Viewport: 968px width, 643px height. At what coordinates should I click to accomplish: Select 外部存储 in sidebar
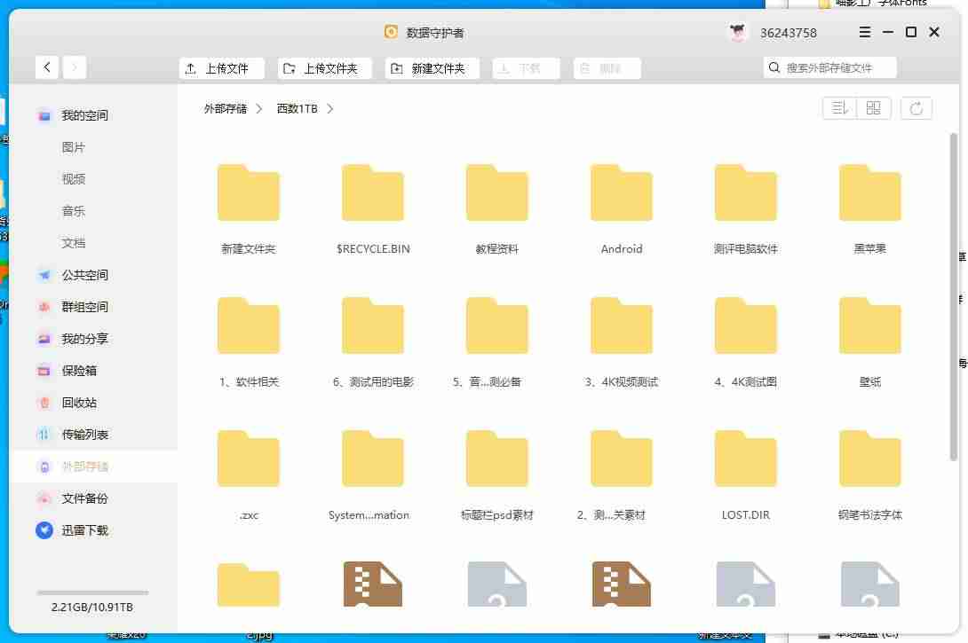click(x=93, y=467)
